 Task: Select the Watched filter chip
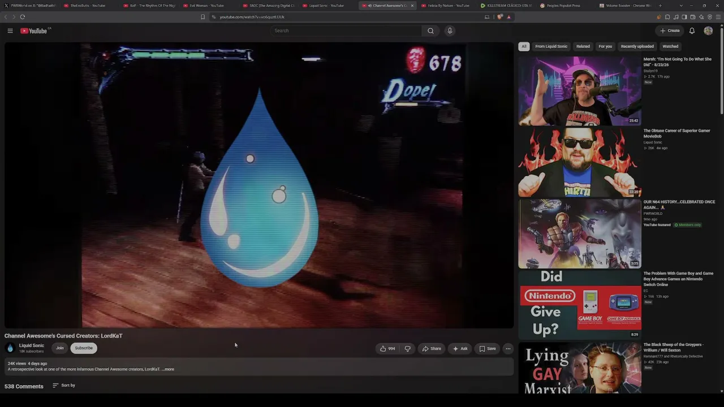tap(670, 46)
